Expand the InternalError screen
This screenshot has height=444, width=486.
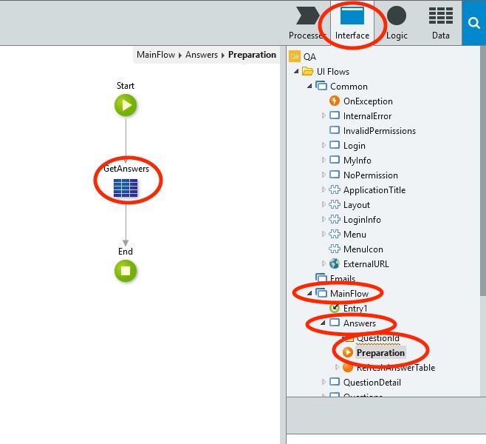click(324, 115)
